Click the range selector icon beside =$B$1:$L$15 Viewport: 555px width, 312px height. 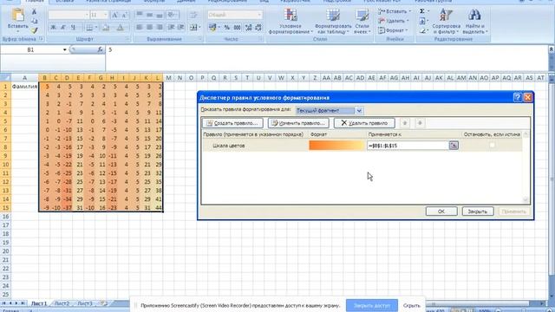[x=454, y=146]
